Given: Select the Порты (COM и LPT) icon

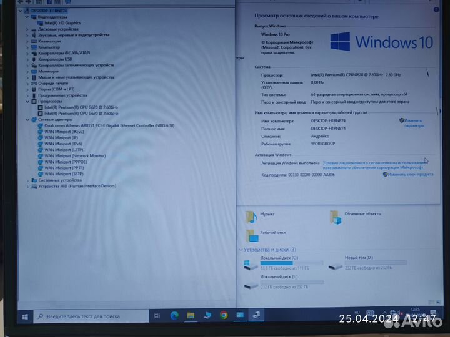Looking at the screenshot, I should [x=34, y=89].
